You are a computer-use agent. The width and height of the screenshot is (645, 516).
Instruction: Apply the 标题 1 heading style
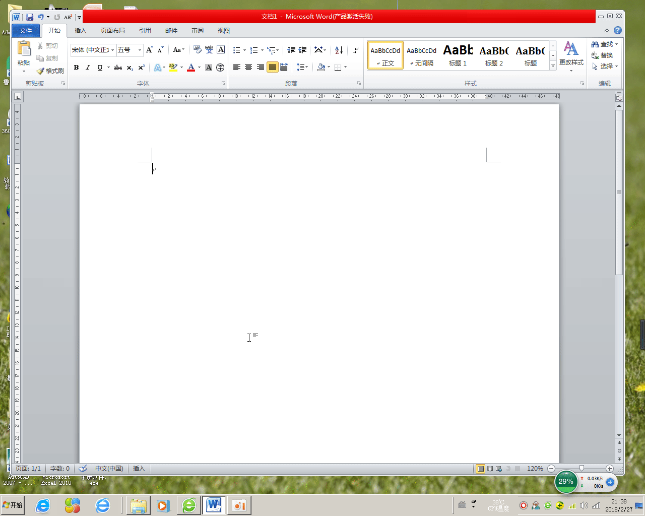click(x=458, y=55)
